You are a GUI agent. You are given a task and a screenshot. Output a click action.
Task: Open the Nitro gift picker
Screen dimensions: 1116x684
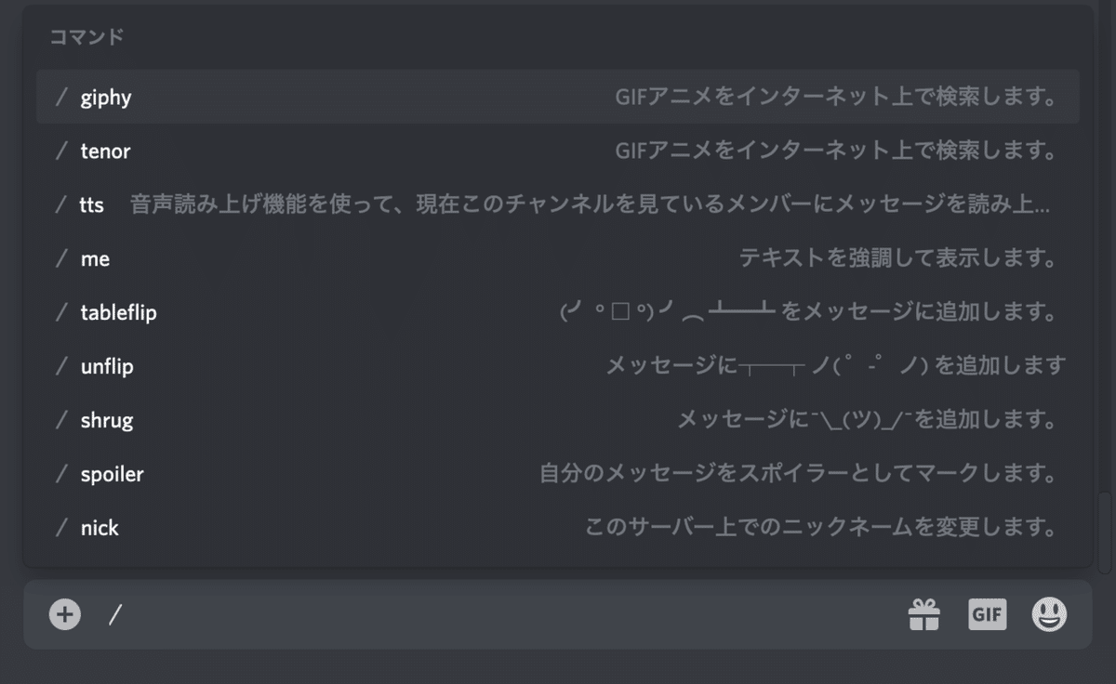[x=924, y=614]
